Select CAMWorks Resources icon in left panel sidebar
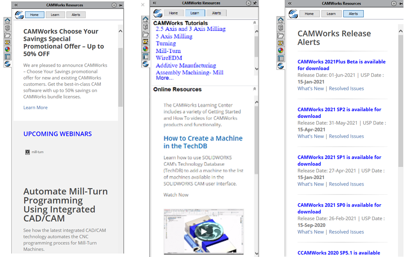Screen dimensions: 406x257 7,64
